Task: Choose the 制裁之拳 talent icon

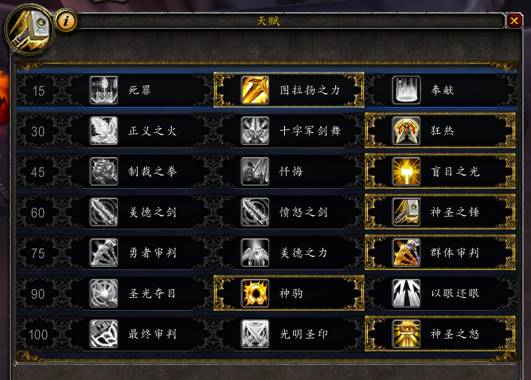Action: click(x=104, y=171)
